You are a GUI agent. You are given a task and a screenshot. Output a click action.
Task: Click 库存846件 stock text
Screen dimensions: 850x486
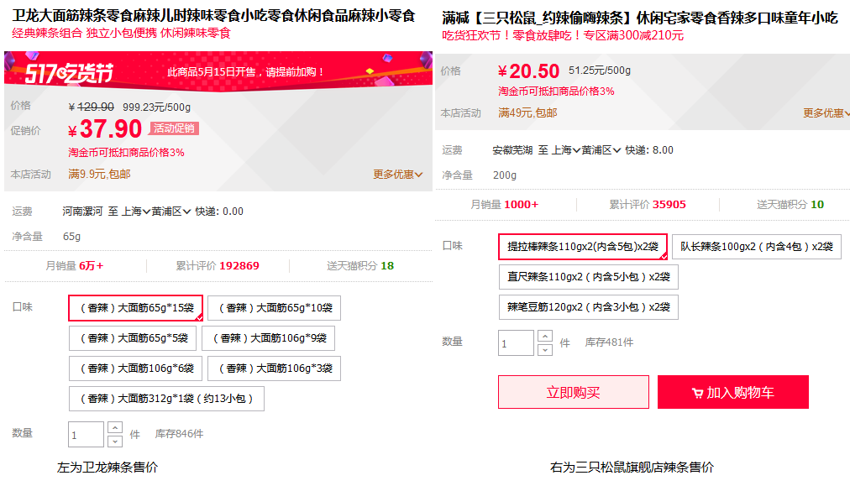(180, 434)
